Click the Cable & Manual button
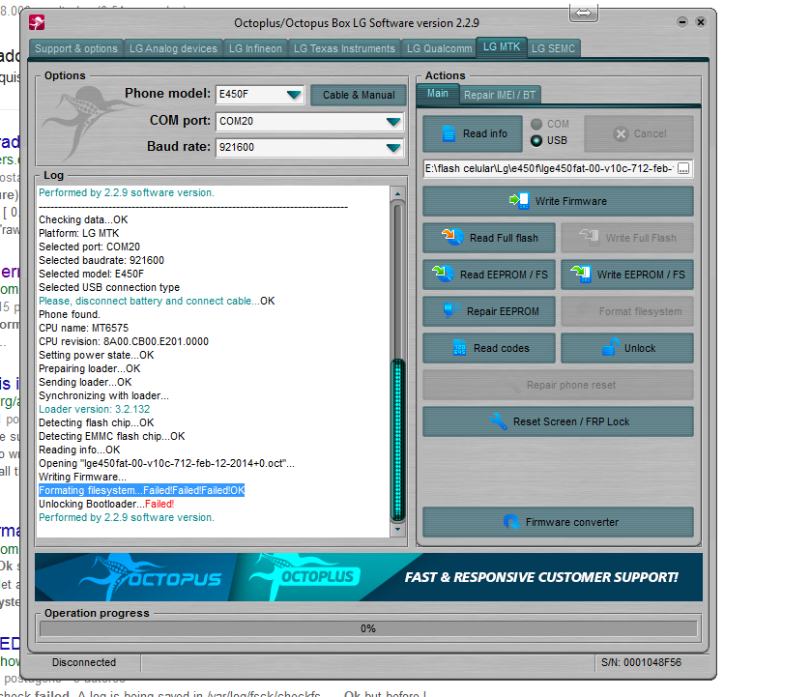The height and width of the screenshot is (697, 811). 359,95
